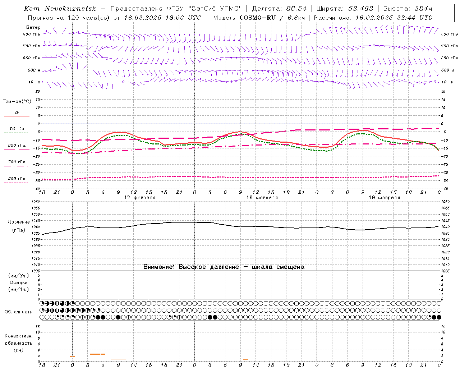Viewport: 460px width, 368px height.
Task: Click the latitude value 53.483
Action: coord(360,9)
